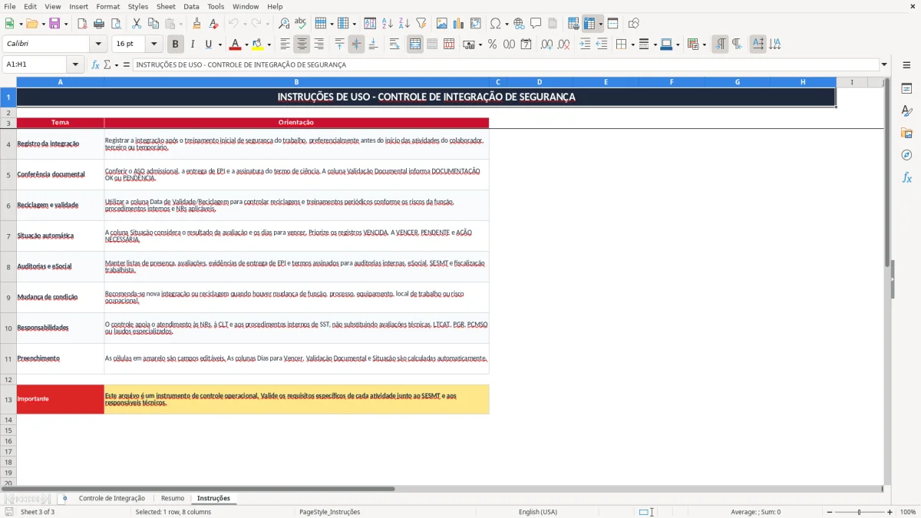Click the Insert Comment icon

click(536, 24)
